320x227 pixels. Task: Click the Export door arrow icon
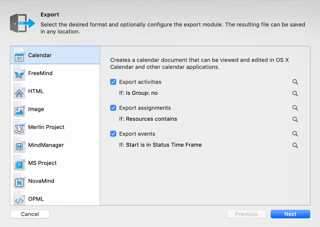click(22, 23)
